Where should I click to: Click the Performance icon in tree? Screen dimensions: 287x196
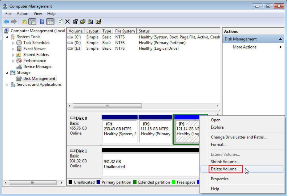(x=19, y=61)
